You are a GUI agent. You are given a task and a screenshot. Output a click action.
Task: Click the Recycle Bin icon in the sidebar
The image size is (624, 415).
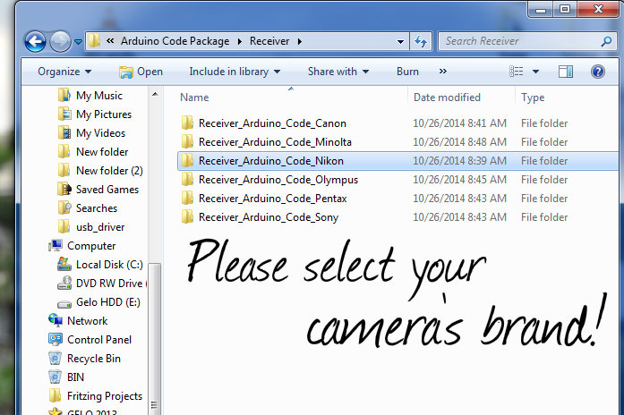click(x=55, y=358)
